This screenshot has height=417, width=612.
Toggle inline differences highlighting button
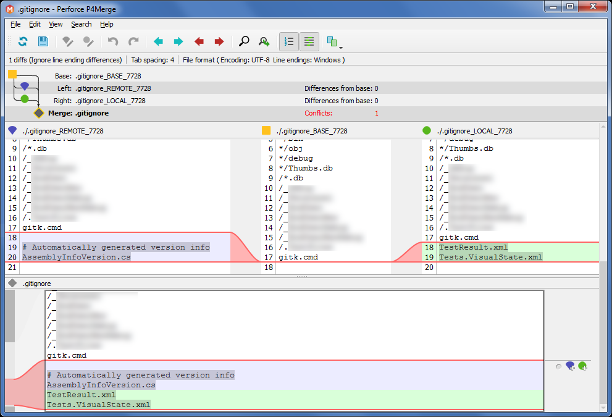point(309,41)
